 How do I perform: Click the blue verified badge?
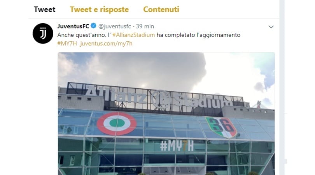coord(93,26)
